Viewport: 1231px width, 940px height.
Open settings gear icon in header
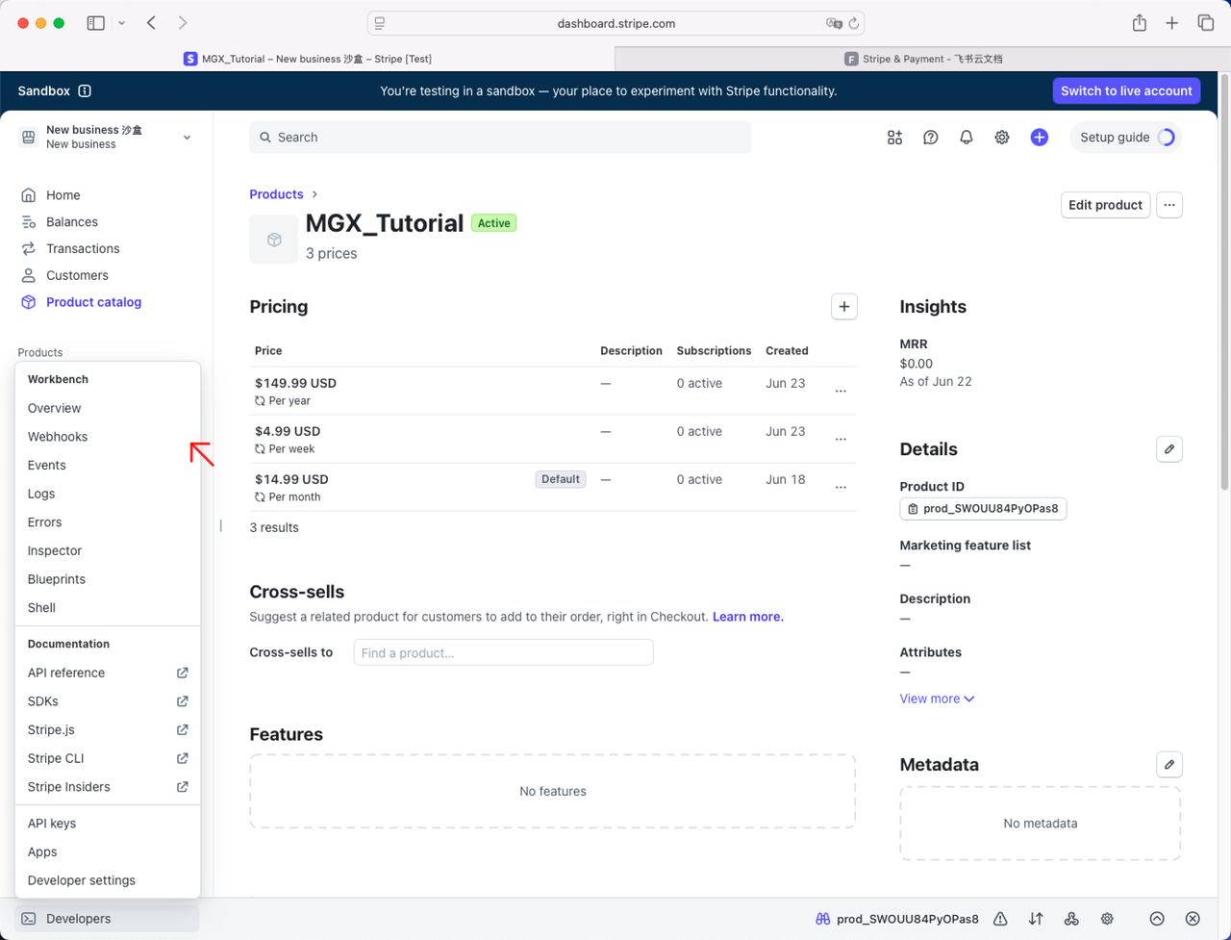[x=1002, y=138]
